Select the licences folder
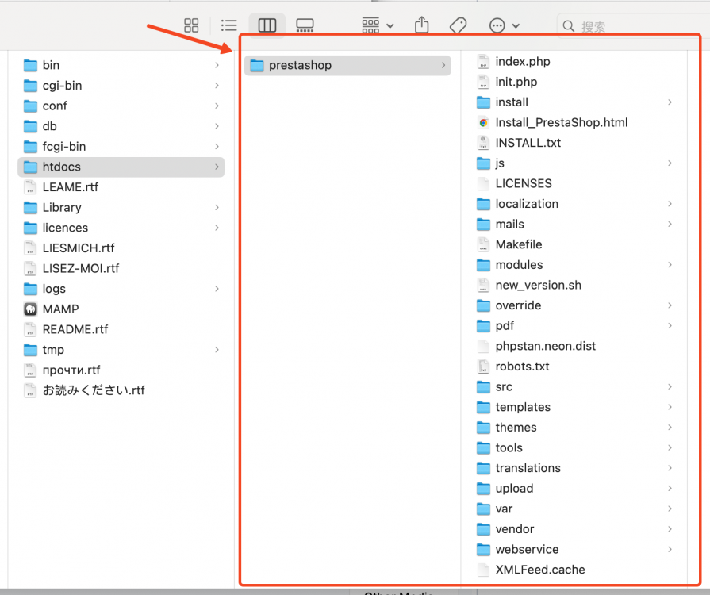710x595 pixels. point(121,228)
